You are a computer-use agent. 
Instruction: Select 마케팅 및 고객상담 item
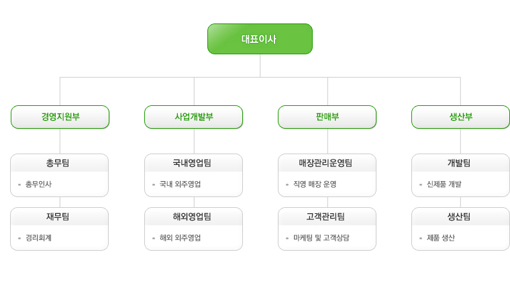click(x=321, y=238)
